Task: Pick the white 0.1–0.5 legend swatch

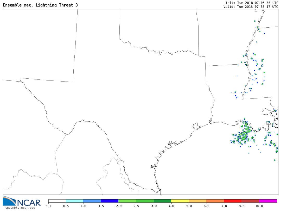Action: tap(57, 201)
